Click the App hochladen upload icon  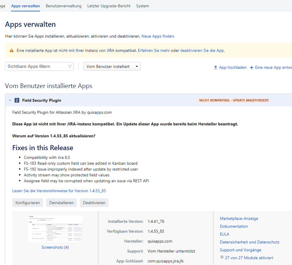point(216,68)
